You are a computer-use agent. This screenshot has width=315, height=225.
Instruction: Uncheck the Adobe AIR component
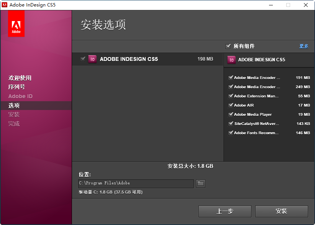(231, 105)
